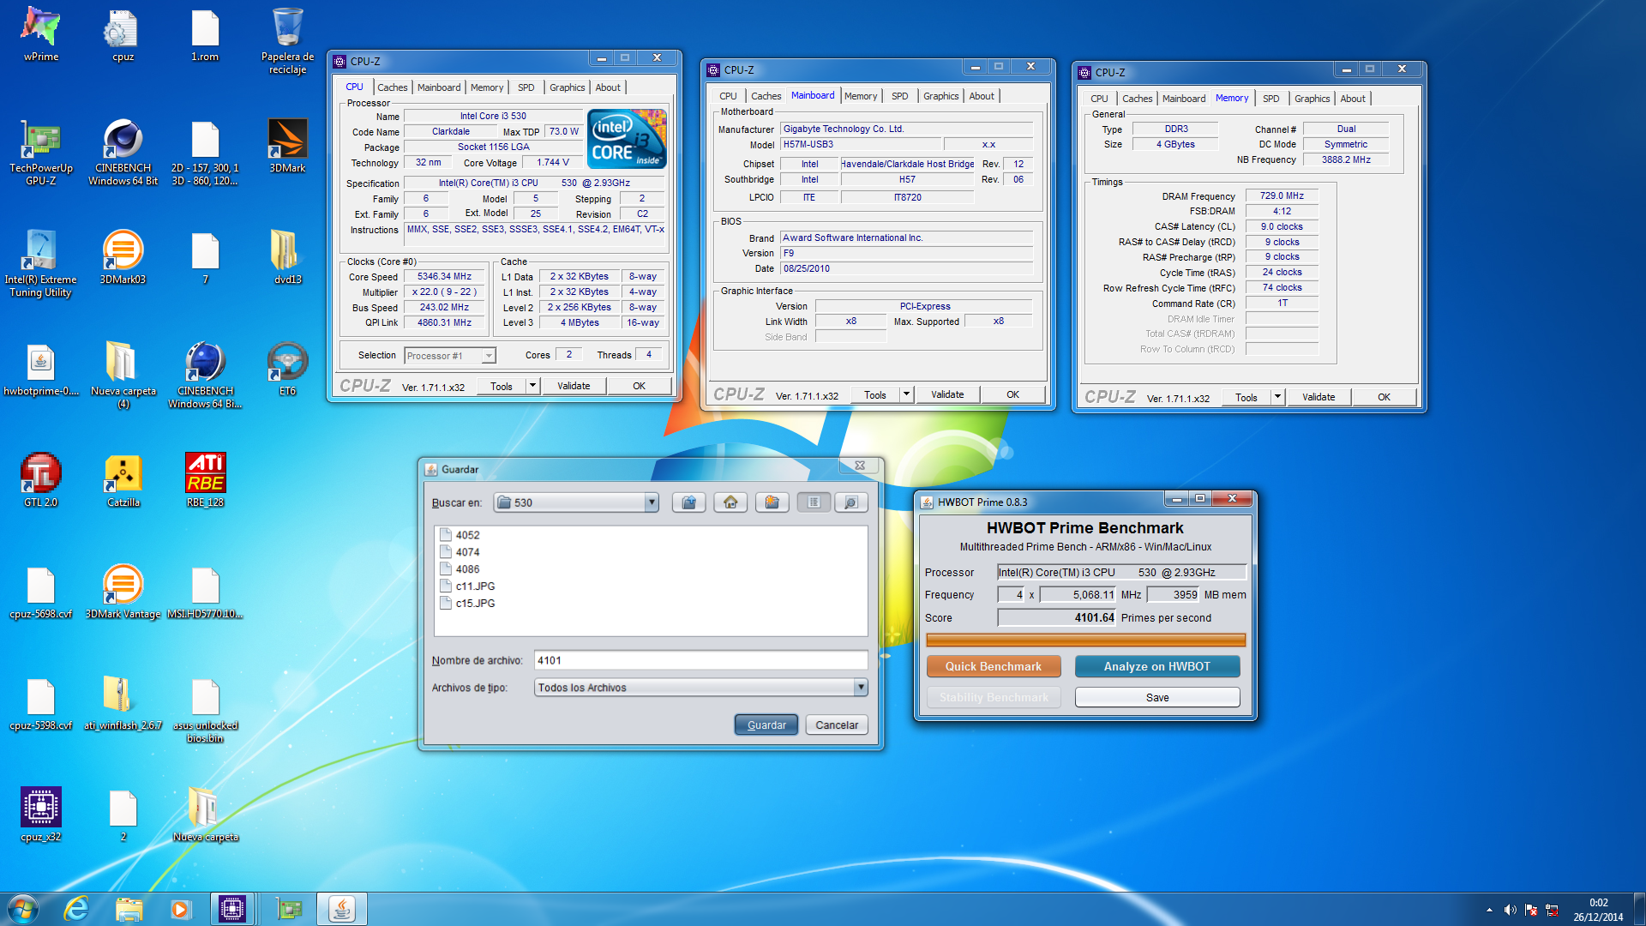Click the orange HWBOT progress bar

pos(1085,640)
